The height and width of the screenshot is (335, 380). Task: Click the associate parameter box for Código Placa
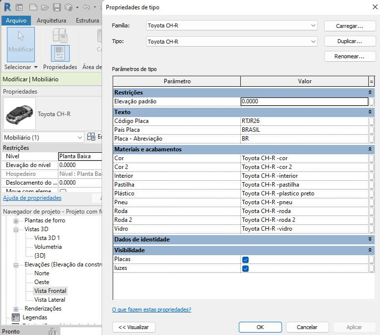(371, 121)
